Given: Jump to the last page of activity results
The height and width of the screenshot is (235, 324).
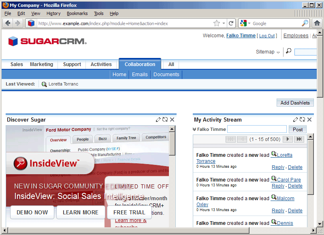Looking at the screenshot, I should [x=299, y=139].
